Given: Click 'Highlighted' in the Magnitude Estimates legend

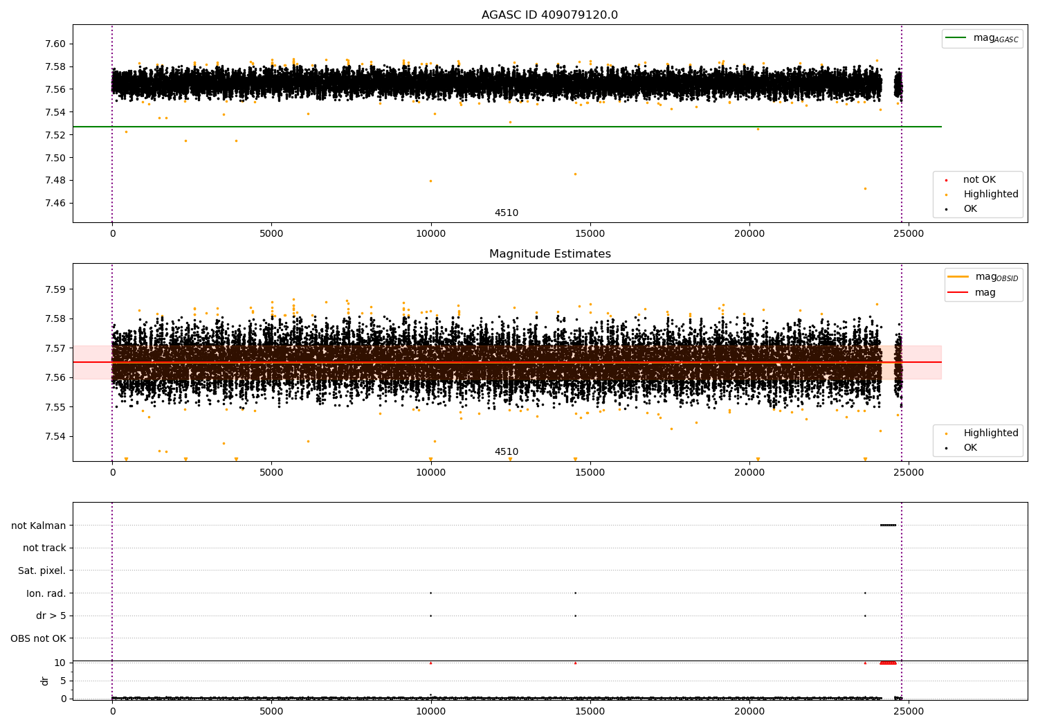Looking at the screenshot, I should [x=991, y=433].
